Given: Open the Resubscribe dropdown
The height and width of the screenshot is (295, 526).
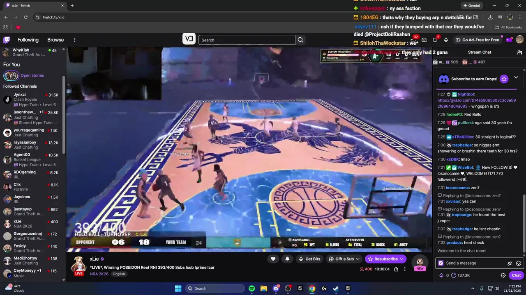Looking at the screenshot, I should pyautogui.click(x=386, y=259).
